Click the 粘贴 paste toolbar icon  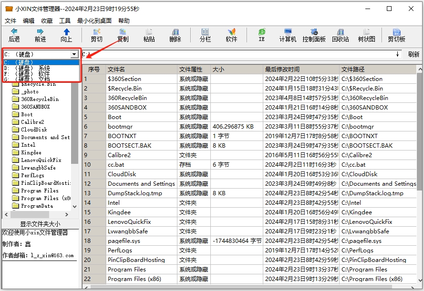[x=149, y=31]
